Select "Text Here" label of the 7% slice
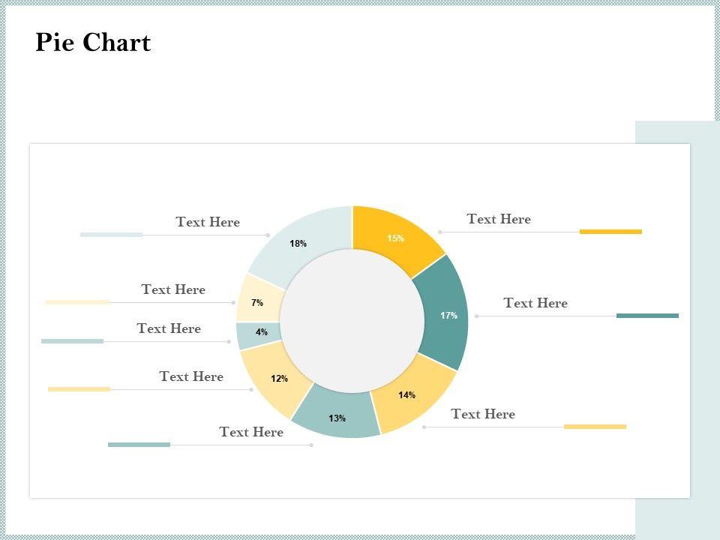Viewport: 720px width, 540px height. coord(173,289)
